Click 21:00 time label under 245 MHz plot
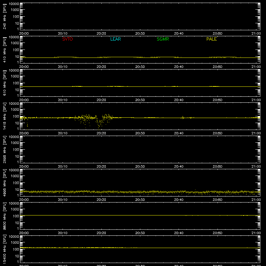The width and height of the screenshot is (266, 266). coord(256,34)
